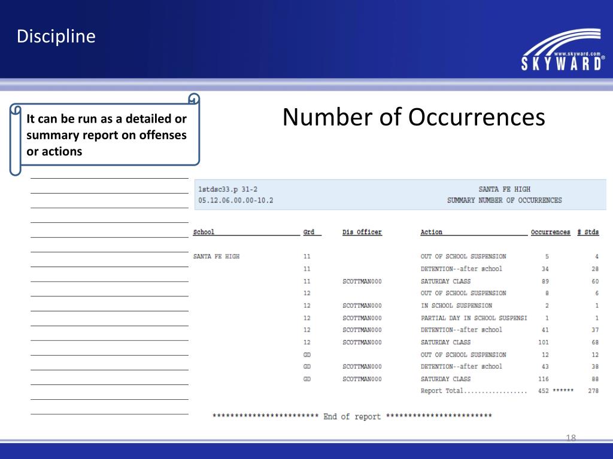
Task: Click the Dis Officer column header
Action: 362,232
